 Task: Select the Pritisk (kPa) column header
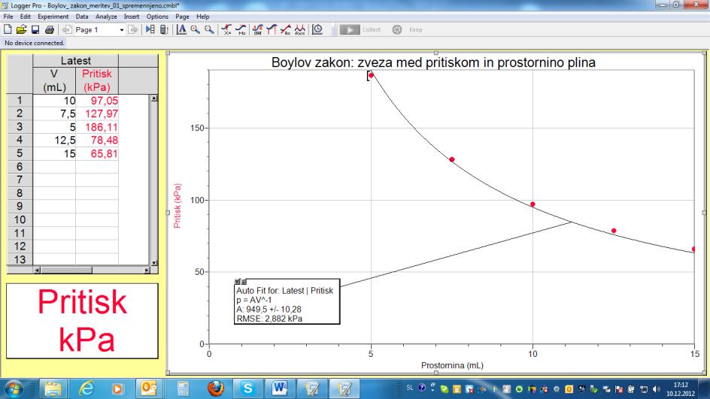click(97, 80)
